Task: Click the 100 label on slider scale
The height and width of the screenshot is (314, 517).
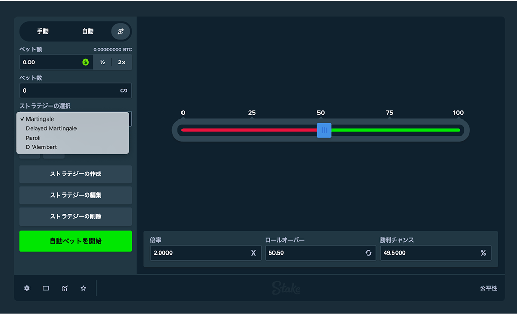Action: (x=458, y=113)
